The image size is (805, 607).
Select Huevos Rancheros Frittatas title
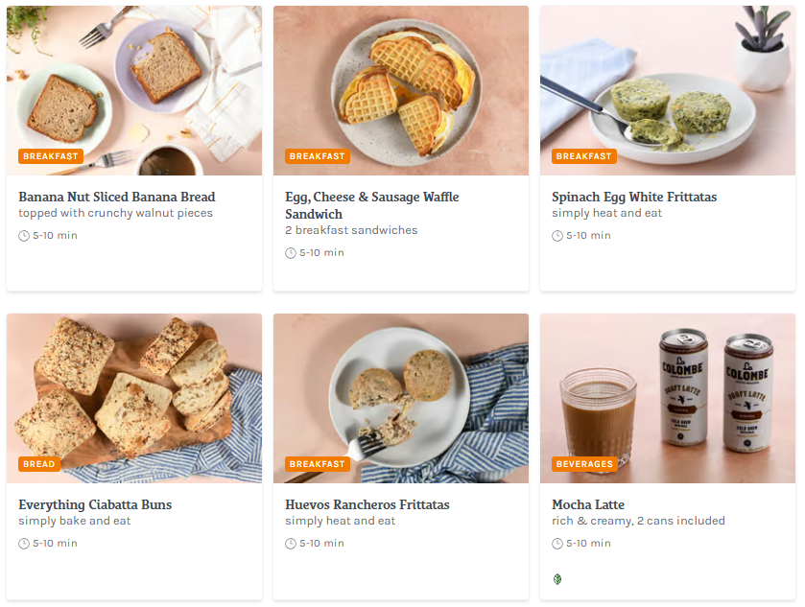367,505
